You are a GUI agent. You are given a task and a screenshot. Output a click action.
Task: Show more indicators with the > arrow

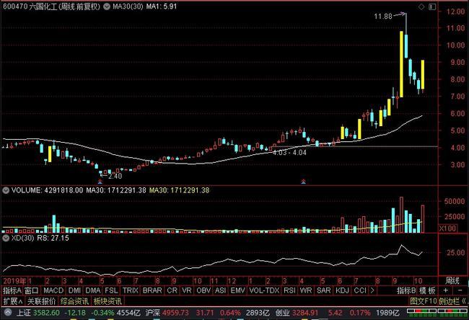pyautogui.click(x=372, y=290)
